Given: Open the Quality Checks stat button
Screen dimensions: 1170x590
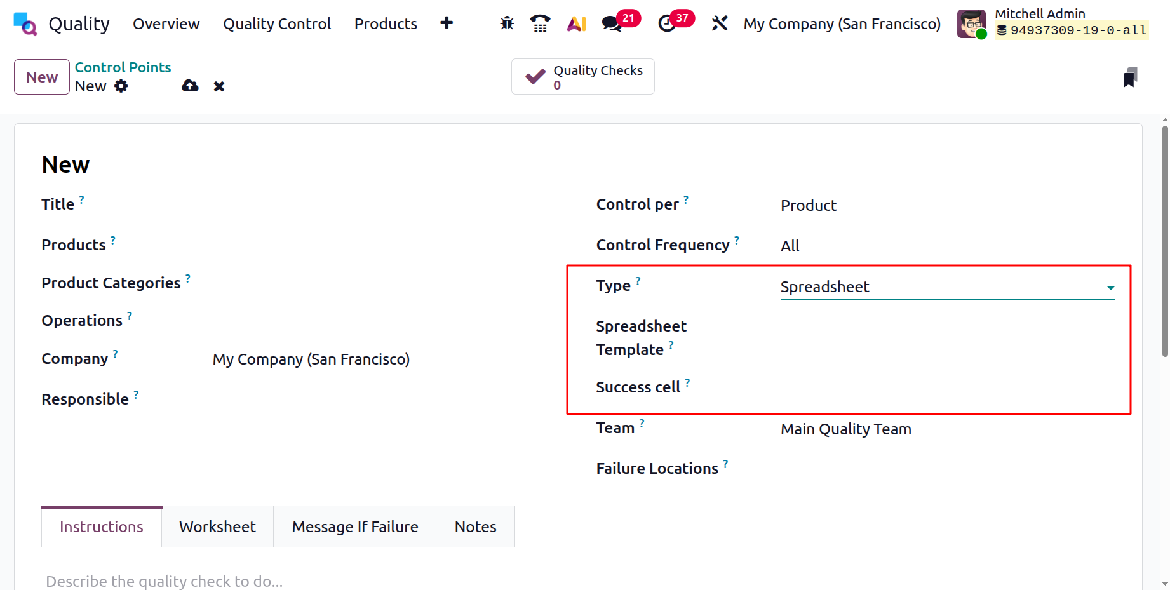Looking at the screenshot, I should pos(583,77).
